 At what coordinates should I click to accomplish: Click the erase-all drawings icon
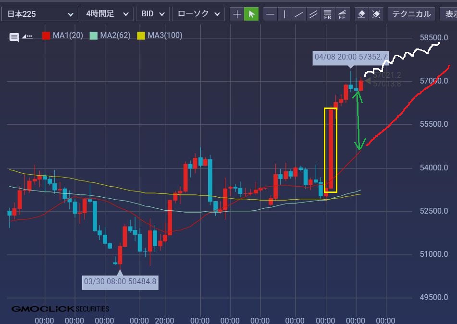pos(376,14)
